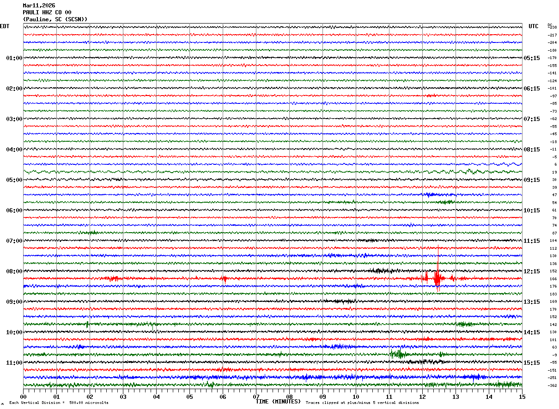The width and height of the screenshot is (559, 409).
Task: Click the -362 DC offset value
Action: pos(552,385)
